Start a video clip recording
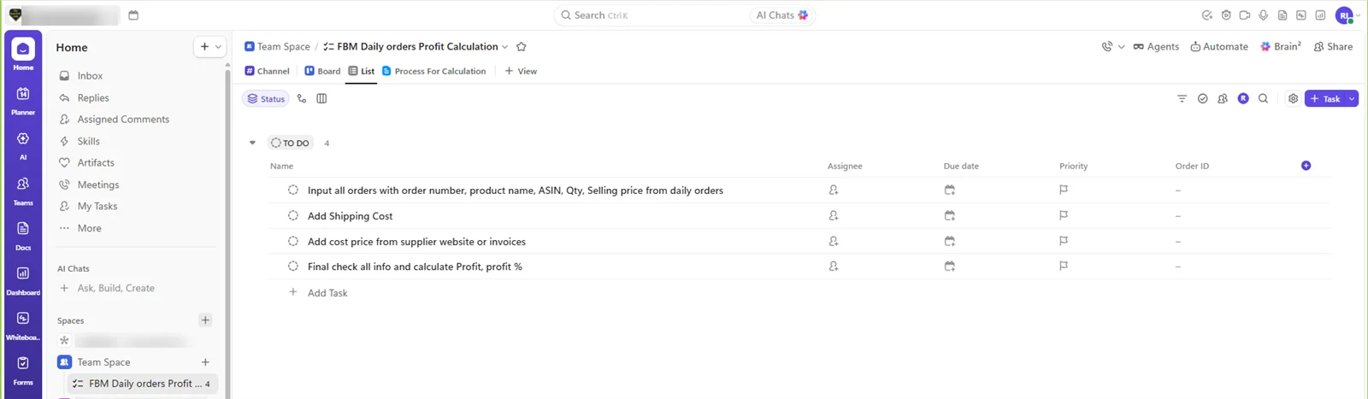This screenshot has height=399, width=1368. coord(1245,15)
